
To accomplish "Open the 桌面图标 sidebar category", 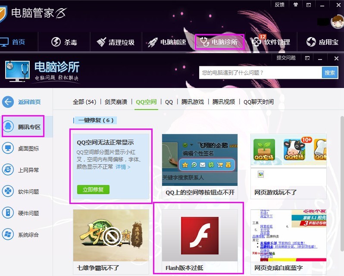I will click(x=21, y=148).
